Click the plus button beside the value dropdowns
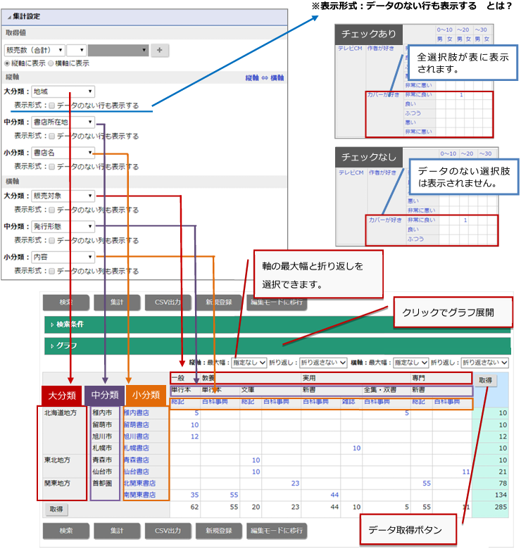The height and width of the screenshot is (549, 521). point(160,50)
